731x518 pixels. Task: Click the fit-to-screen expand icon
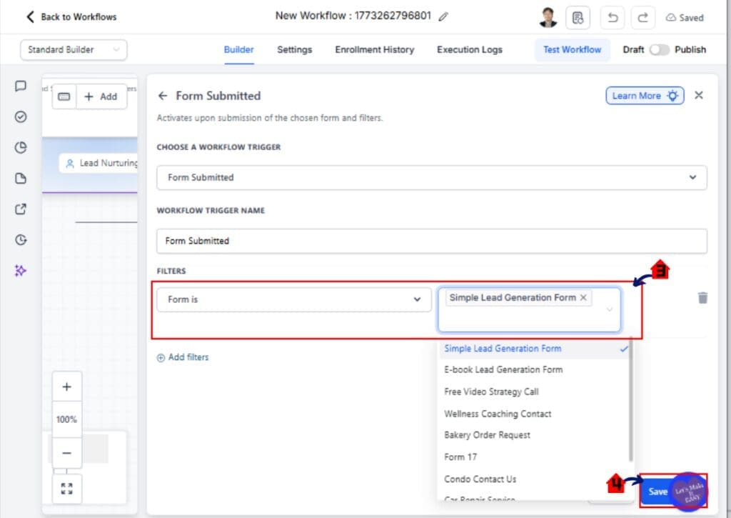point(66,489)
